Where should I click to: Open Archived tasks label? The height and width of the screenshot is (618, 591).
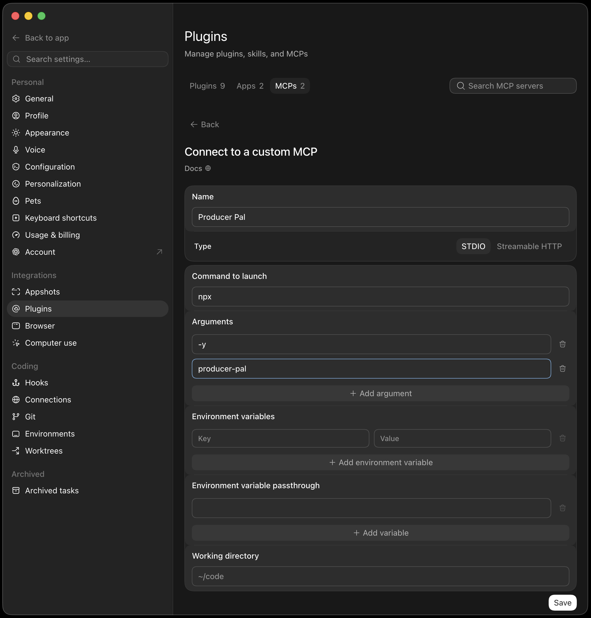coord(52,490)
